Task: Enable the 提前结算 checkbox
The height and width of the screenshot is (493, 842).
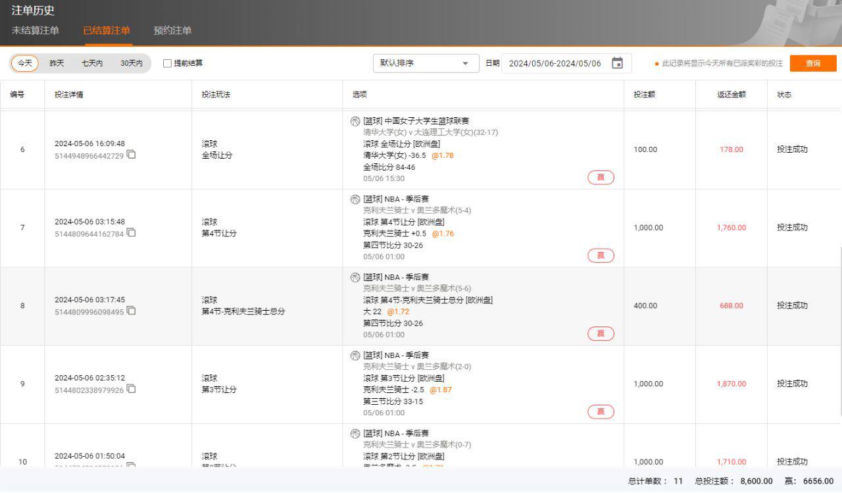Action: coord(167,63)
